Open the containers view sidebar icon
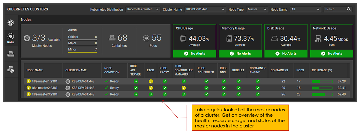Viewport: 360px width, 134px height. (x=10, y=54)
